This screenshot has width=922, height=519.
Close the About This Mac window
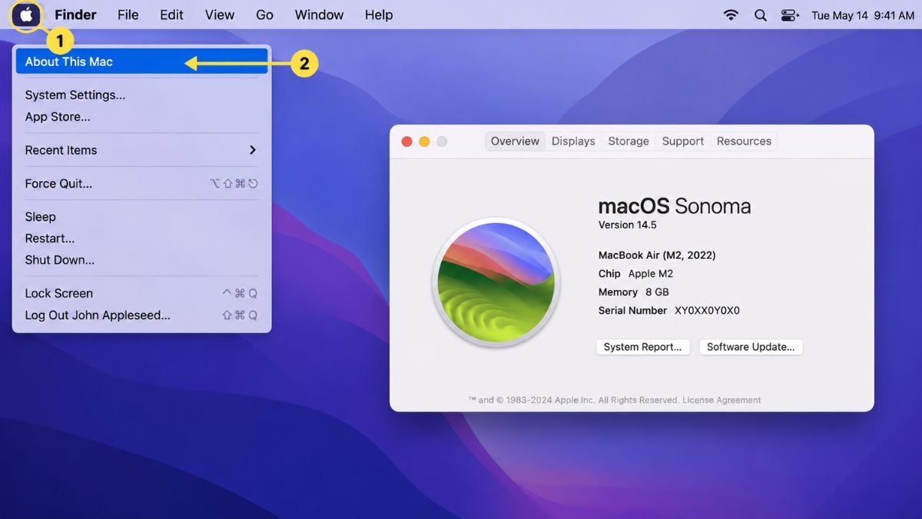(407, 141)
